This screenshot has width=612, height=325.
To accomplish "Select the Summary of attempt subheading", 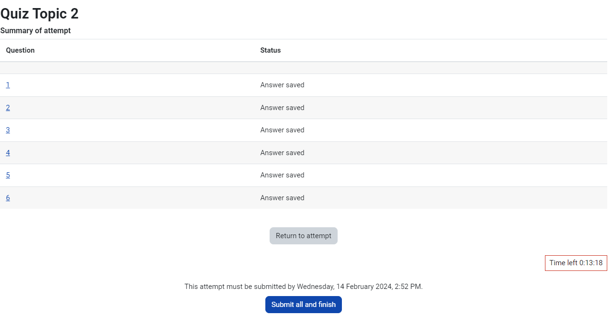I will click(36, 31).
